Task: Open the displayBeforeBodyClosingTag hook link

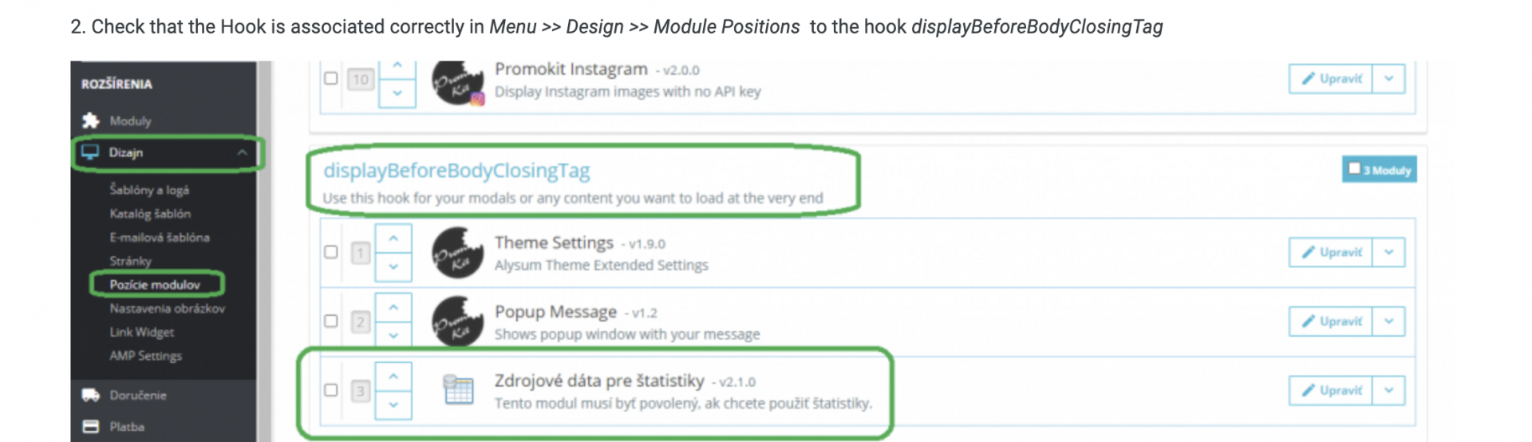Action: point(456,171)
